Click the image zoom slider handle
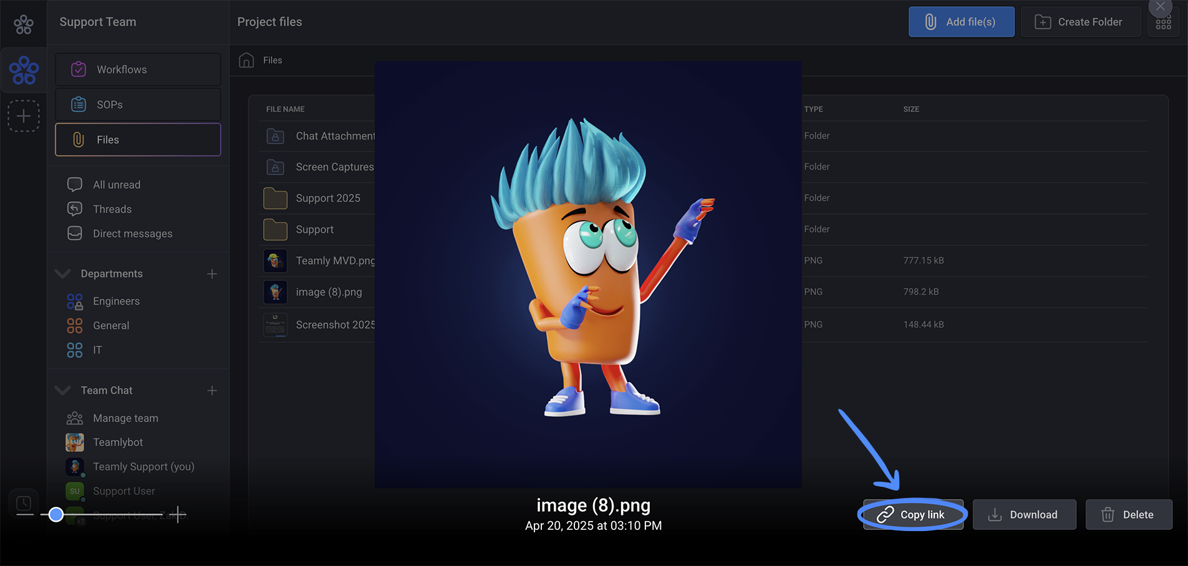1188x566 pixels. [x=56, y=514]
